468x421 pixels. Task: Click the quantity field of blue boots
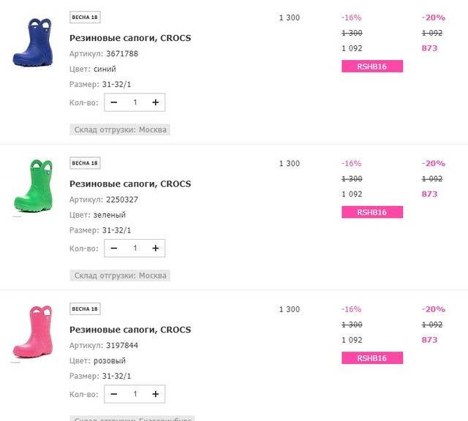point(135,102)
